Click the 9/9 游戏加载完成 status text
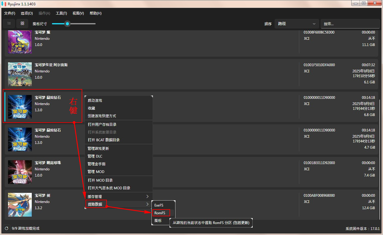 tap(26, 228)
